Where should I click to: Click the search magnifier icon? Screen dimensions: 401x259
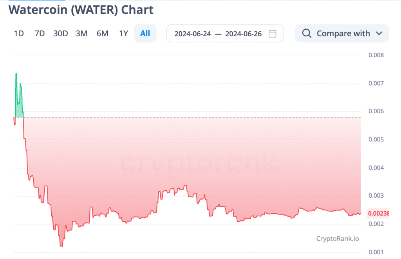pyautogui.click(x=307, y=34)
